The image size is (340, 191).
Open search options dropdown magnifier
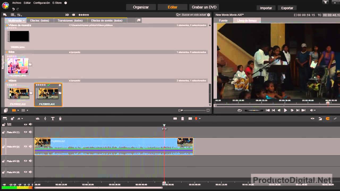point(178,15)
